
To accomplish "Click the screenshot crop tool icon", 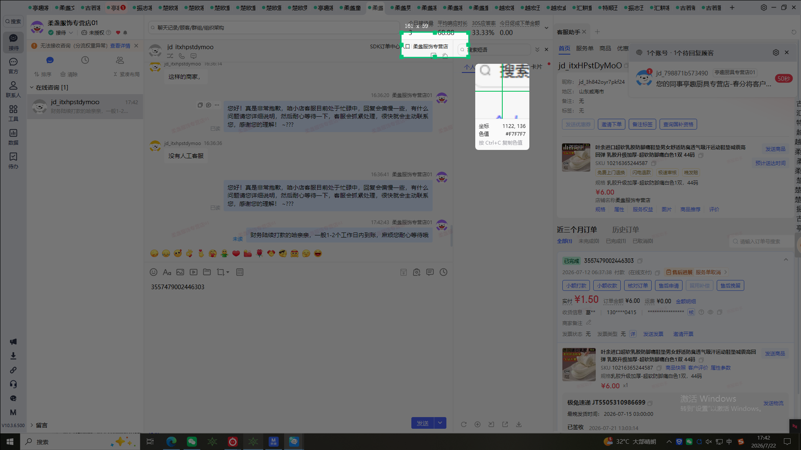I will [220, 272].
